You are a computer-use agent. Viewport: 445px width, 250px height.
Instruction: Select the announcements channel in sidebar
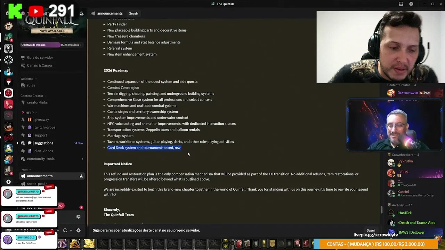click(x=51, y=176)
